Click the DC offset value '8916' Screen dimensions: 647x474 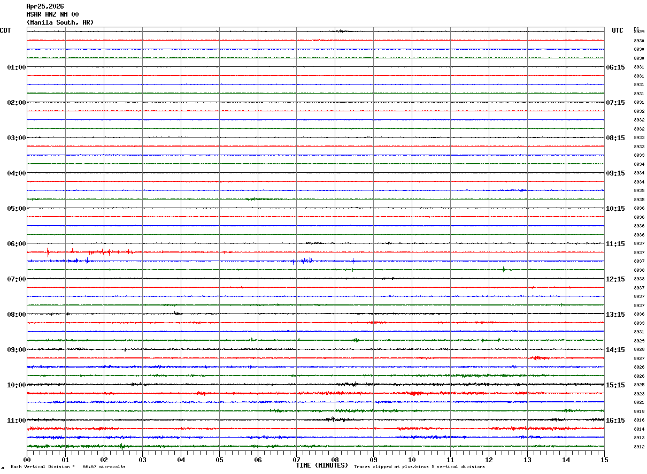(639, 421)
